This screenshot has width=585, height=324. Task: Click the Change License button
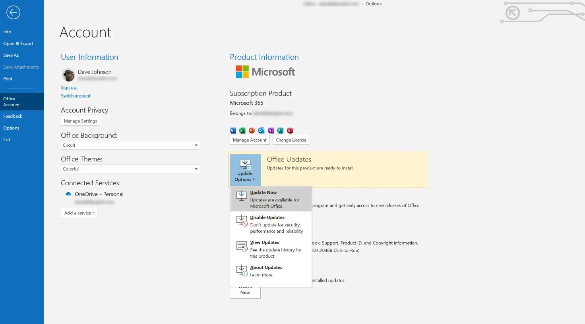[291, 140]
